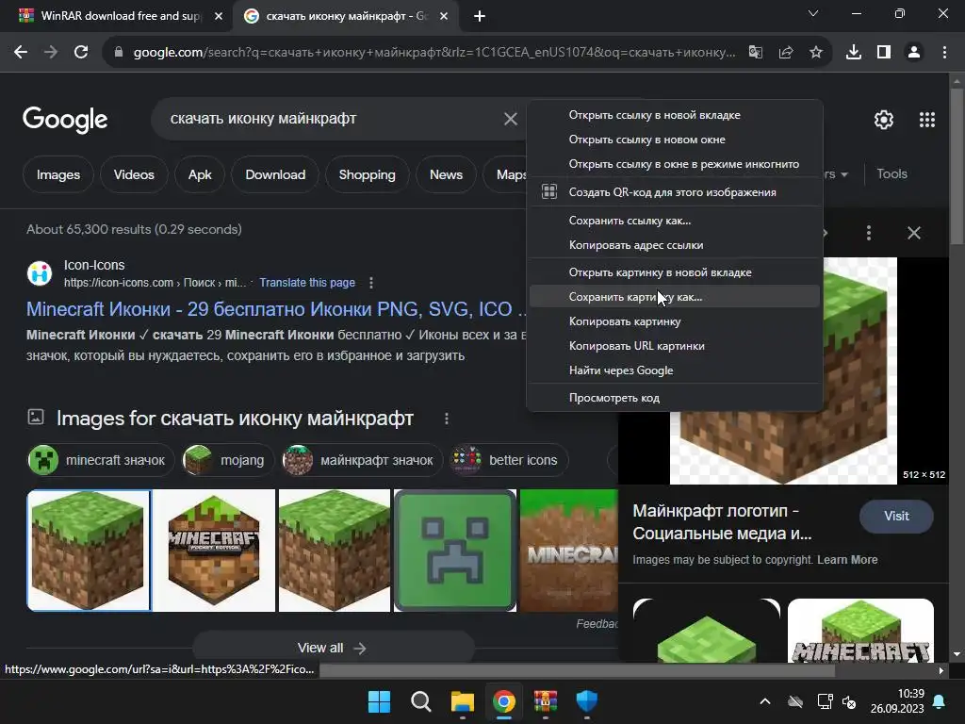
Task: Click the browser forward arrow
Action: (x=51, y=53)
